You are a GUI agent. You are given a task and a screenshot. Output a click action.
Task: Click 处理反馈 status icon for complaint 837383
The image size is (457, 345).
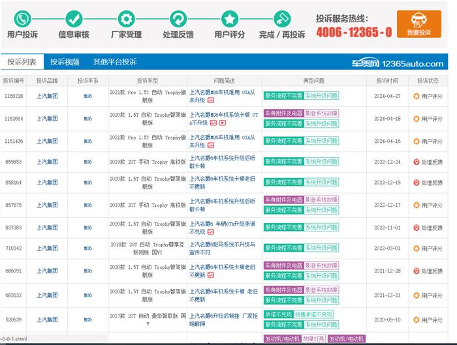point(417,228)
